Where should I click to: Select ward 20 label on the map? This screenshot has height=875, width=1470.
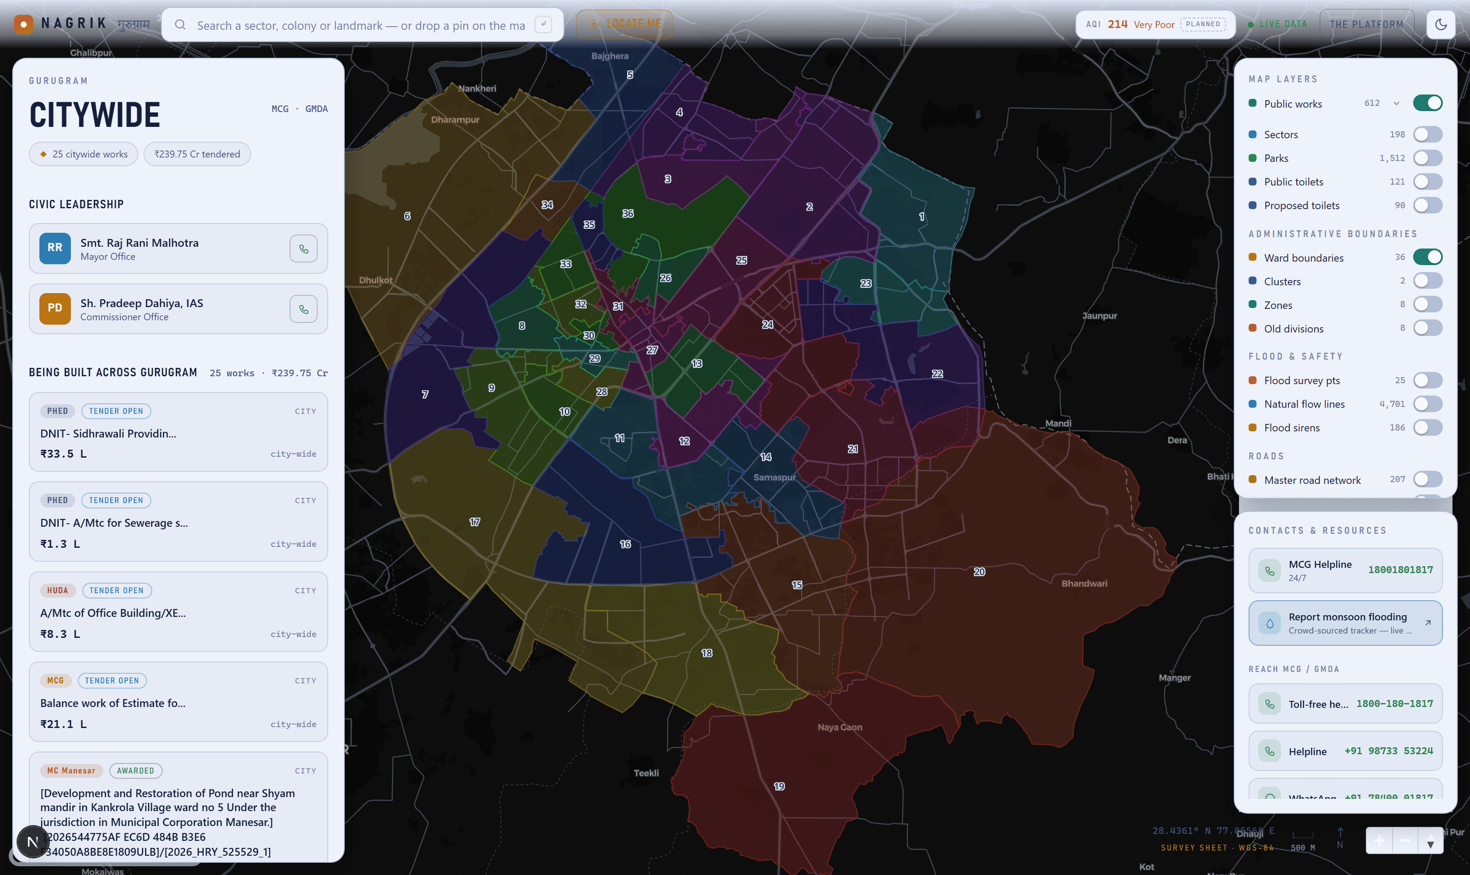pos(979,572)
